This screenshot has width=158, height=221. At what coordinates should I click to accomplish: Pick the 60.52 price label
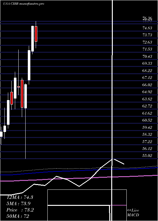pyautogui.click(x=147, y=120)
